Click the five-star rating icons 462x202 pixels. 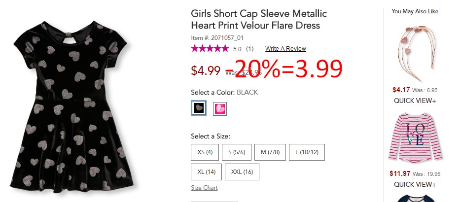click(x=210, y=48)
